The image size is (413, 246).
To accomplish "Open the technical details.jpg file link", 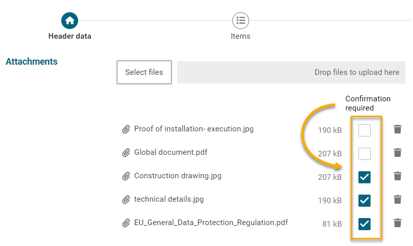I will click(x=169, y=199).
